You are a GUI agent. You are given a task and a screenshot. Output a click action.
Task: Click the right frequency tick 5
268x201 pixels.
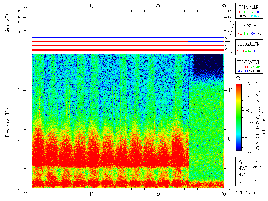[229, 139]
